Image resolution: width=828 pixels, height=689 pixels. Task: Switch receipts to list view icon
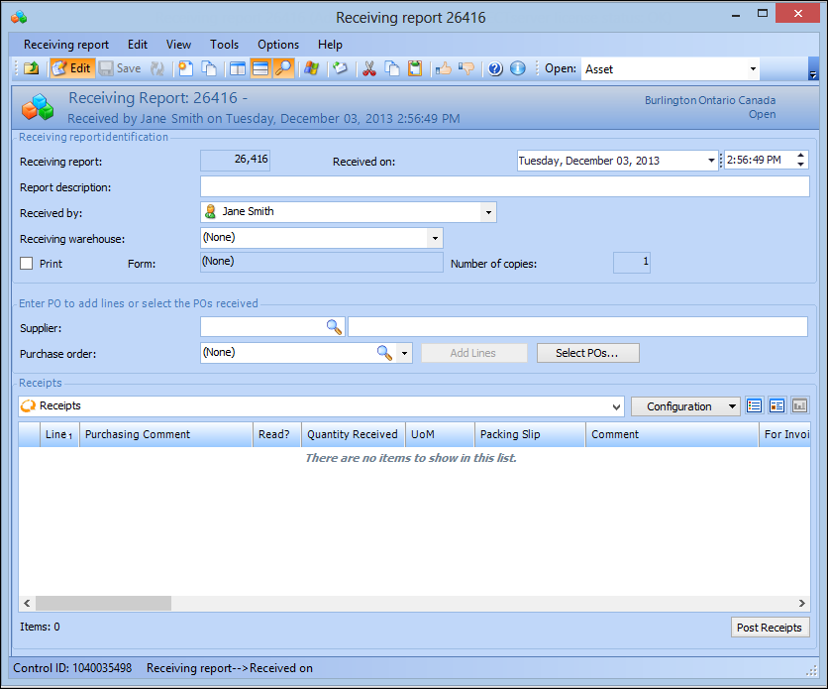click(x=755, y=405)
